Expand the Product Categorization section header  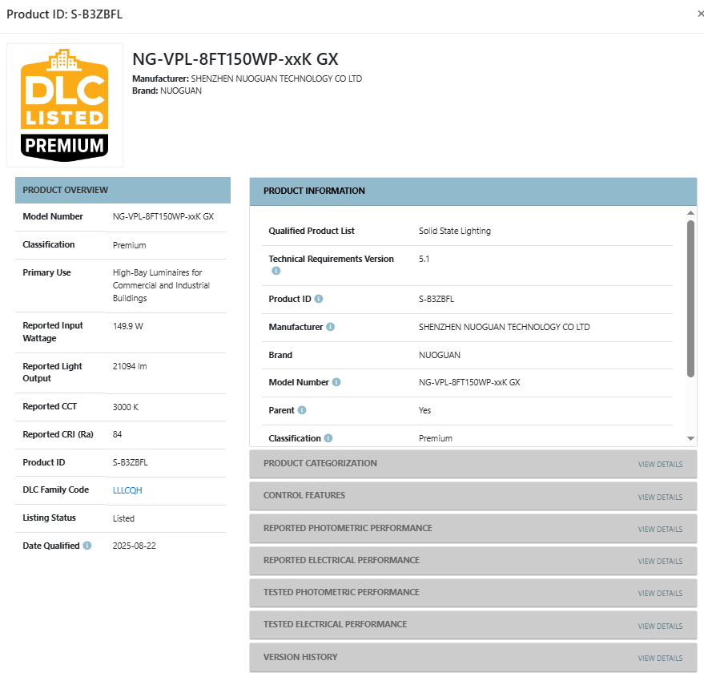click(x=473, y=464)
